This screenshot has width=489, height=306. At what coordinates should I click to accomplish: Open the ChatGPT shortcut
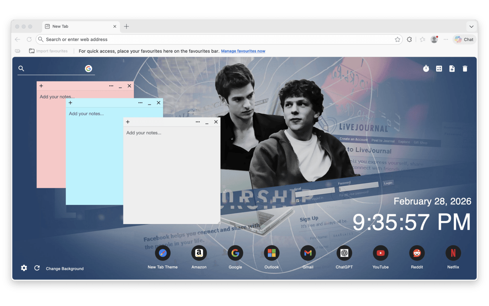click(x=344, y=253)
